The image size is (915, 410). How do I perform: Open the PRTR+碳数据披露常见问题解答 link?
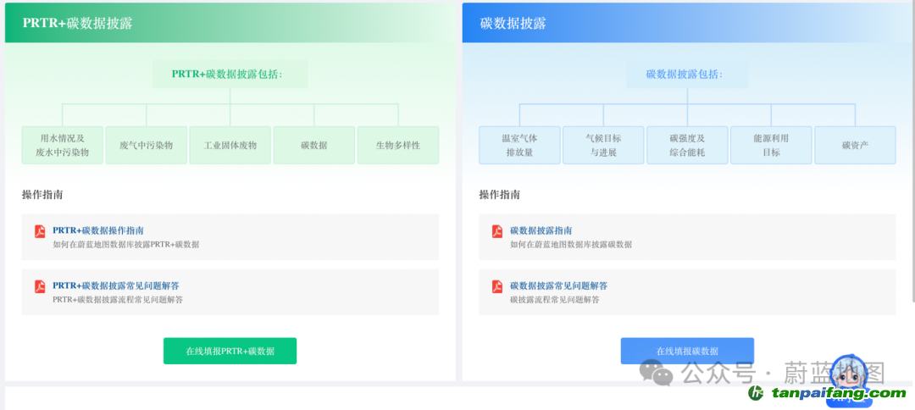point(115,285)
